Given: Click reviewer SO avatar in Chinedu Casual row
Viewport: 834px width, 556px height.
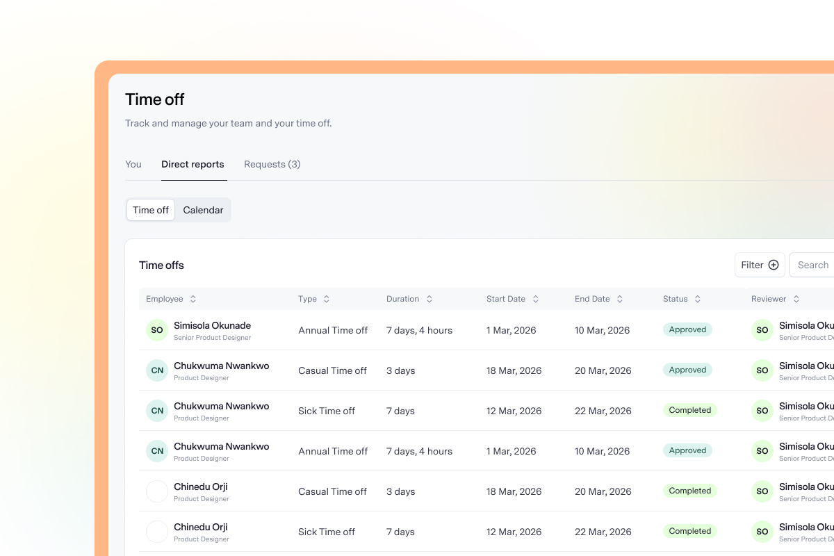Looking at the screenshot, I should tap(762, 491).
